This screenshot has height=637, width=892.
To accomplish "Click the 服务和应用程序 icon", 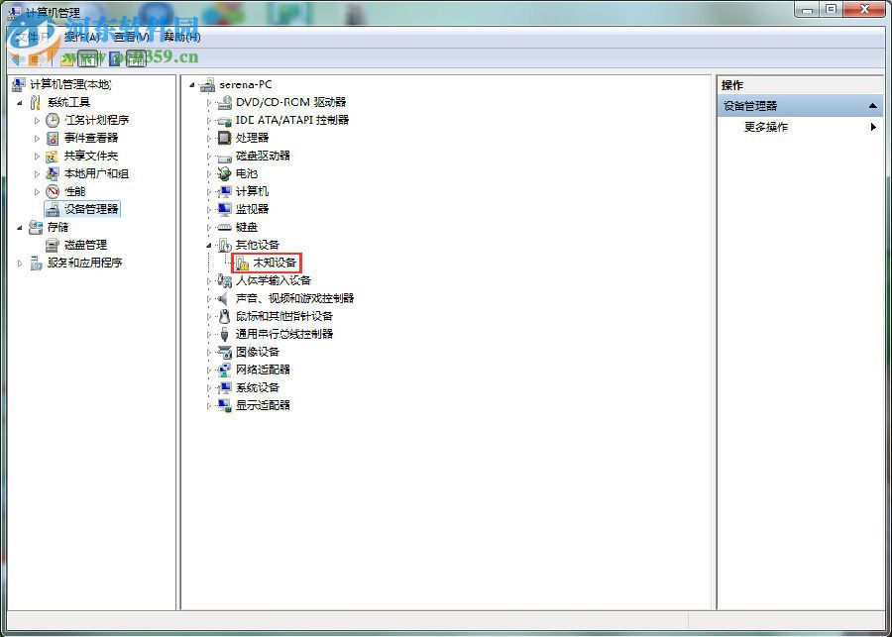I will pos(36,263).
